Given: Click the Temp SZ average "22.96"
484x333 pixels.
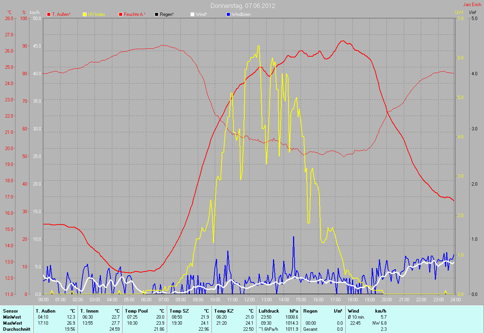Looking at the screenshot, I should (204, 329).
